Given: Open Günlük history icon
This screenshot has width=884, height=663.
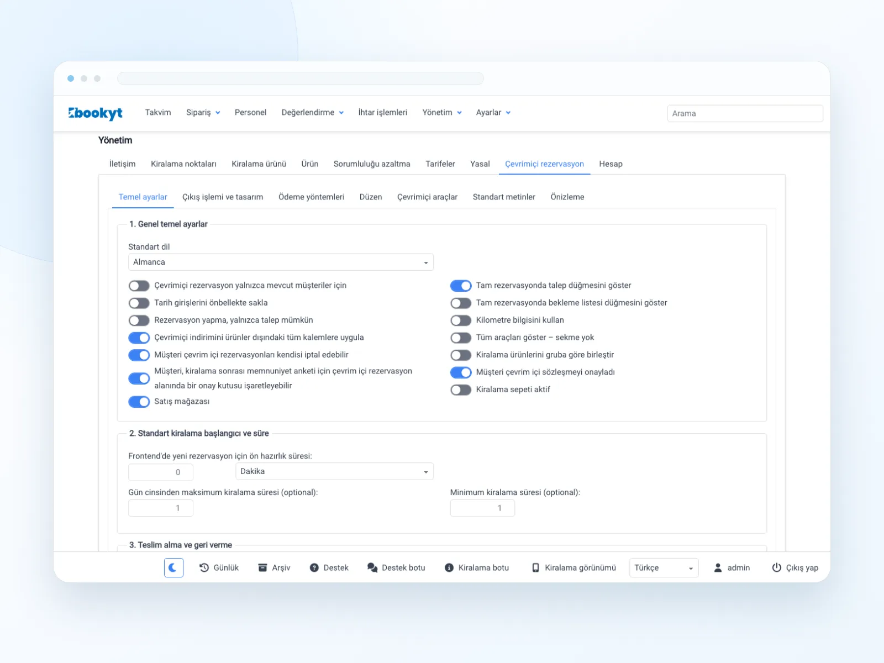Looking at the screenshot, I should coord(204,567).
